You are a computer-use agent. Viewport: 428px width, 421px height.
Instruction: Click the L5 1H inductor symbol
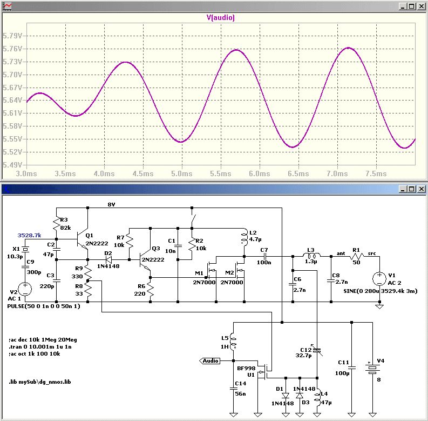pos(233,341)
